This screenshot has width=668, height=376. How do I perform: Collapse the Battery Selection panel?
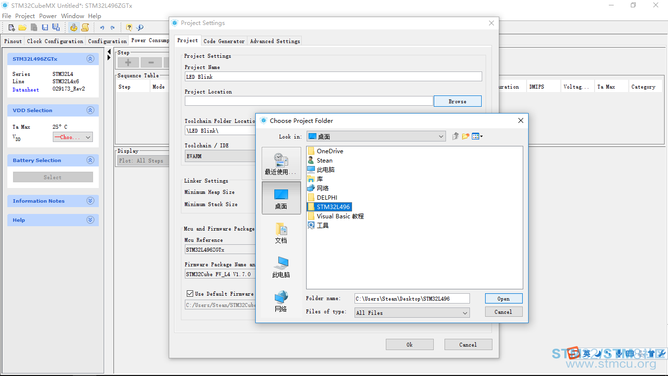[90, 160]
